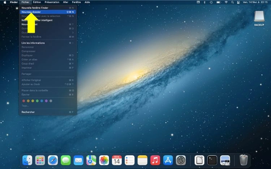Launch the Music app in Dock
271x169 pixels.
point(155,160)
